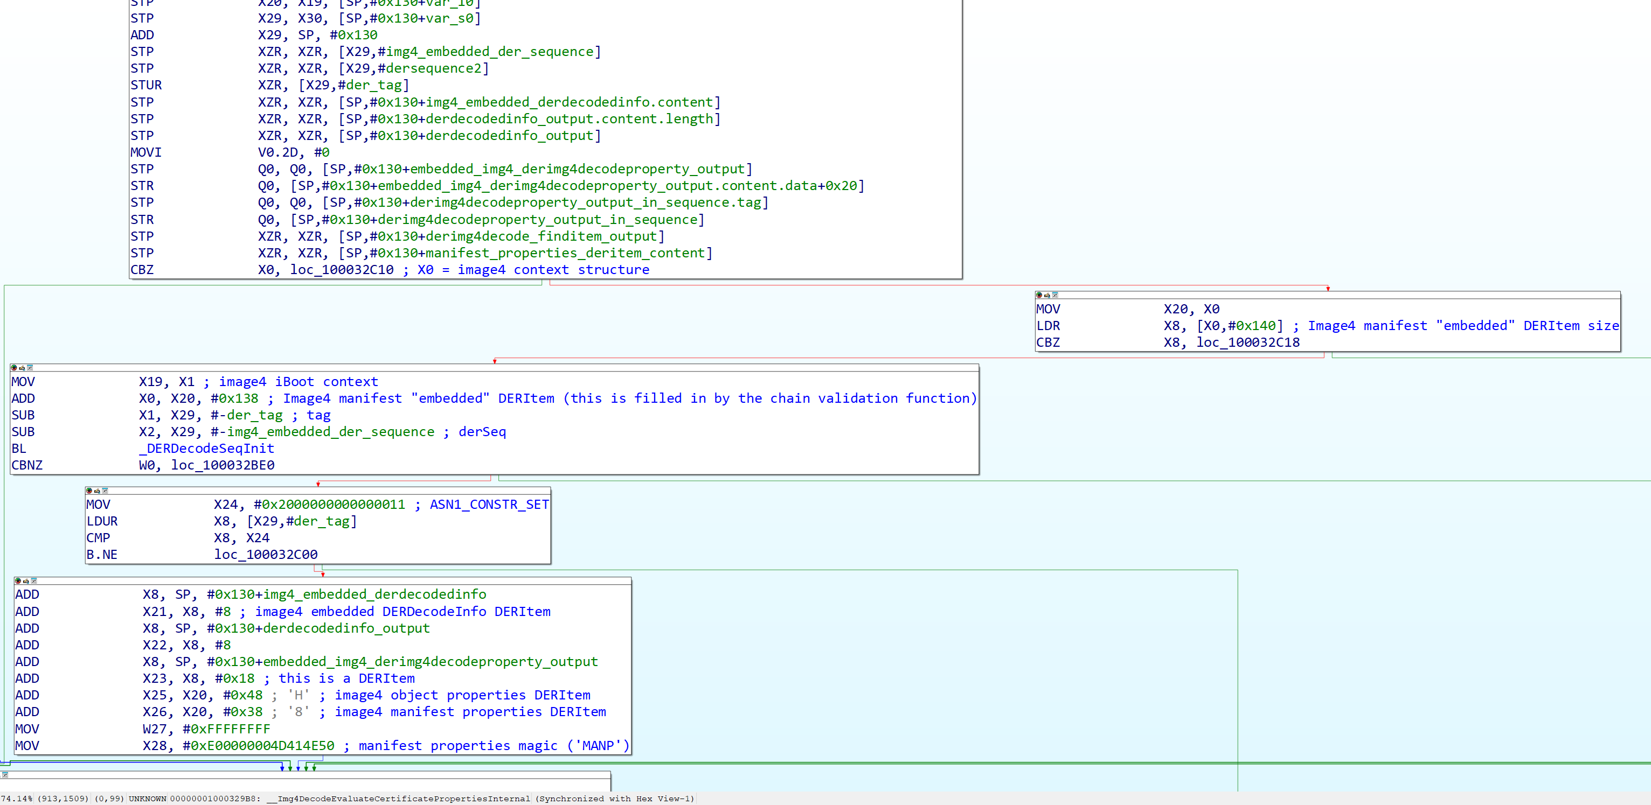Click the group icon on the bottom partially visible block
Screen dimensions: 1651x805
5,775
